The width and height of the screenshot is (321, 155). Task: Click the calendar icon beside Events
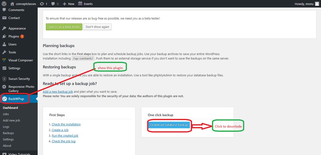80,4
